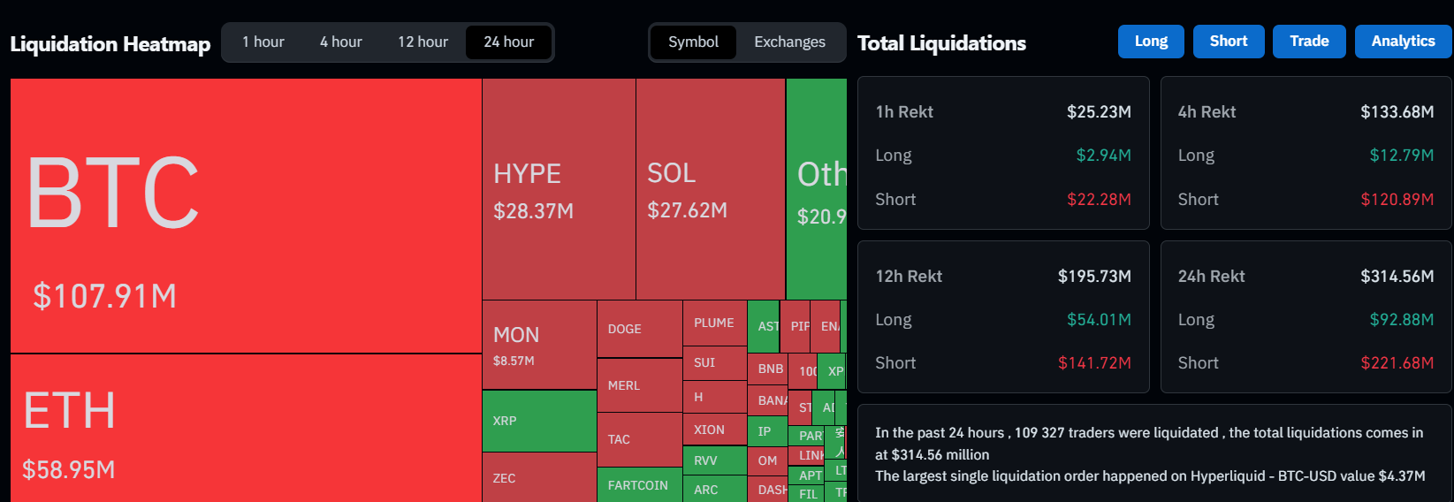Select the 24 hour timeframe
The image size is (1454, 502).
508,42
